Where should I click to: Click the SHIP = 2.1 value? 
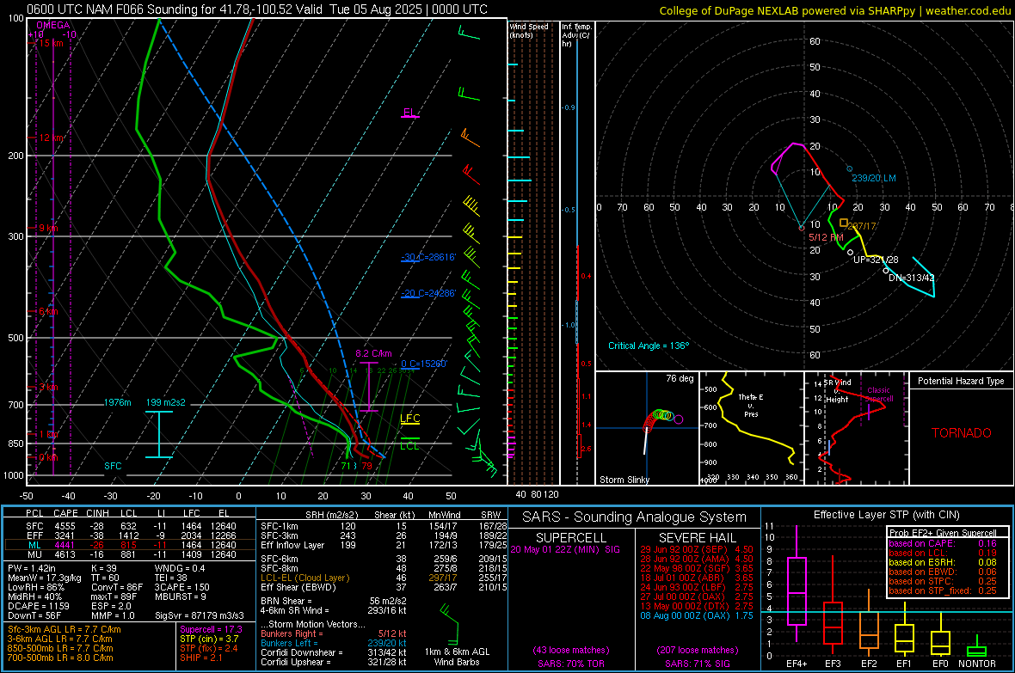pyautogui.click(x=201, y=658)
